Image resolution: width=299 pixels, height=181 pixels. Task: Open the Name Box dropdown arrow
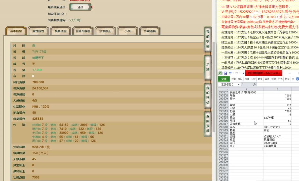click(x=239, y=84)
